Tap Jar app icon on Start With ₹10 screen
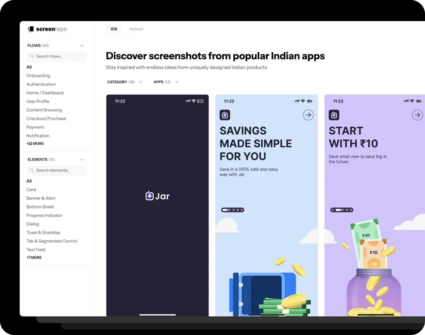This screenshot has width=425, height=335. pyautogui.click(x=334, y=115)
